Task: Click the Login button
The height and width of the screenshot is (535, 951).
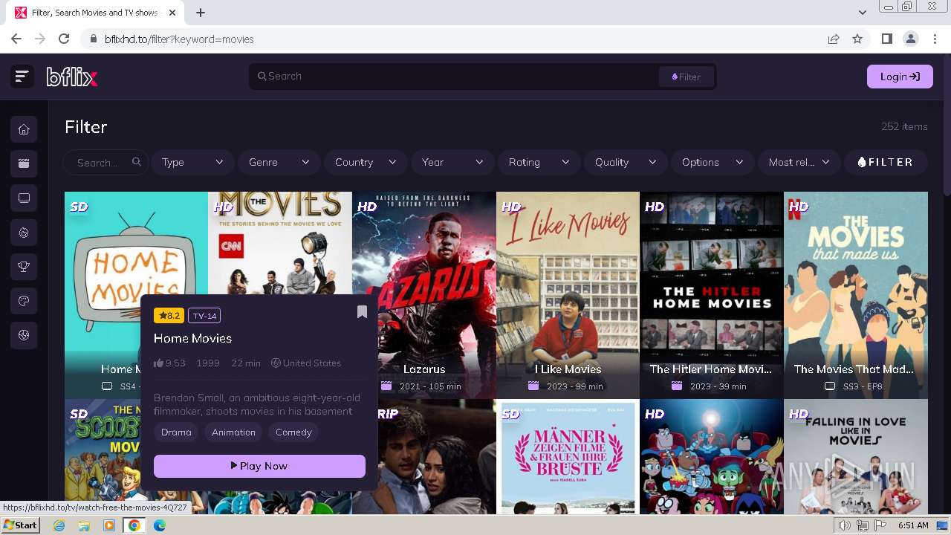Action: coord(900,77)
